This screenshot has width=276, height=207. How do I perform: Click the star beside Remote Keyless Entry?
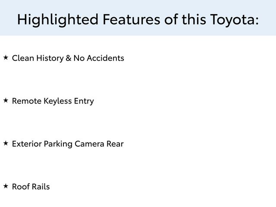(6, 100)
